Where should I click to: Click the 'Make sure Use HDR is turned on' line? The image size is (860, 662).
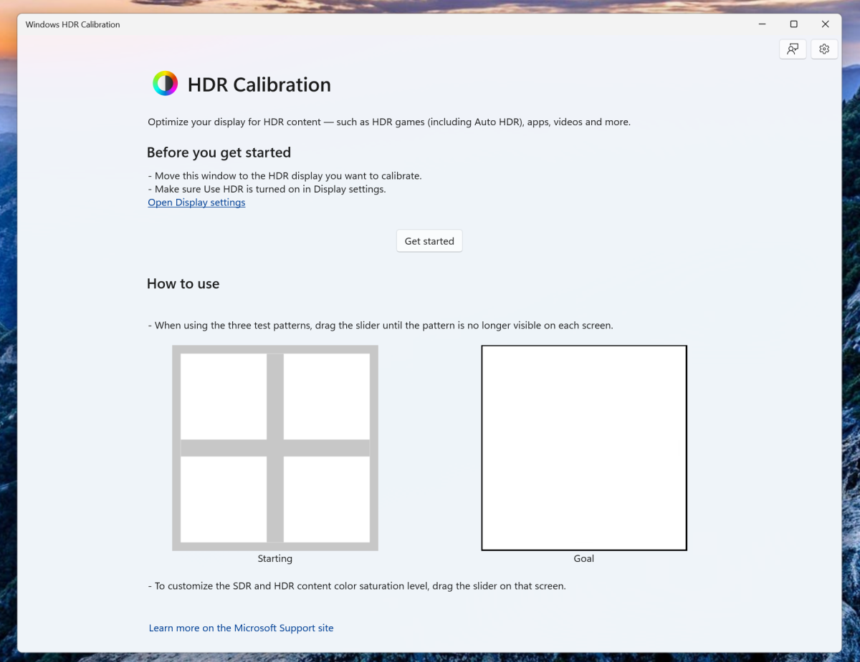pos(267,189)
